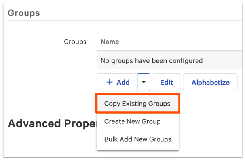Click the orange-highlighted Copy Existing Groups entry
The image size is (245, 160).
pos(137,104)
